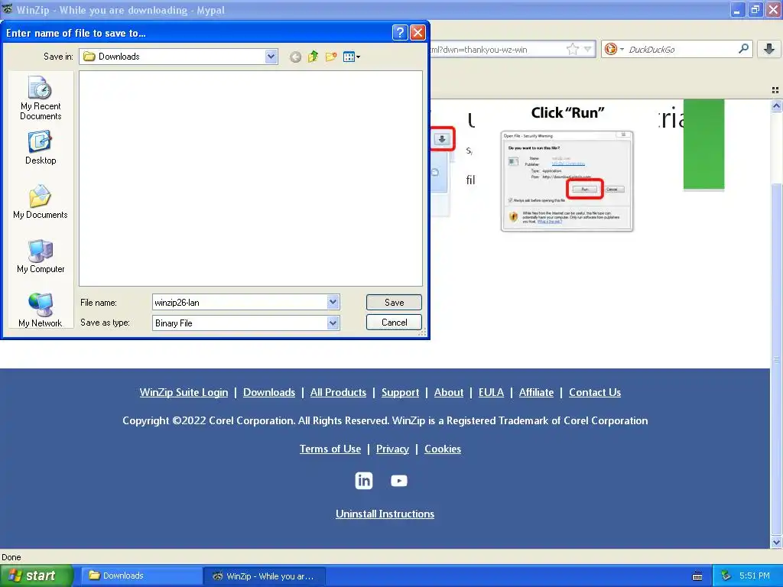This screenshot has height=587, width=783.
Task: Click the Run dialog instruction thumbnail
Action: click(x=567, y=181)
